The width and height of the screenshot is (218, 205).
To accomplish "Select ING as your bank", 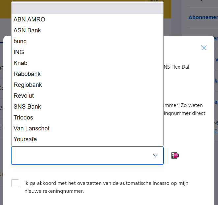I will [19, 52].
